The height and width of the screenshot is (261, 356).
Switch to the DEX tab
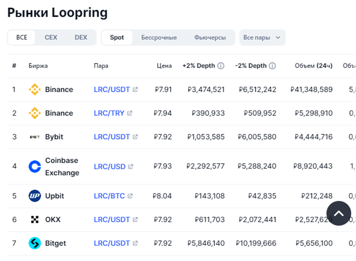point(81,37)
